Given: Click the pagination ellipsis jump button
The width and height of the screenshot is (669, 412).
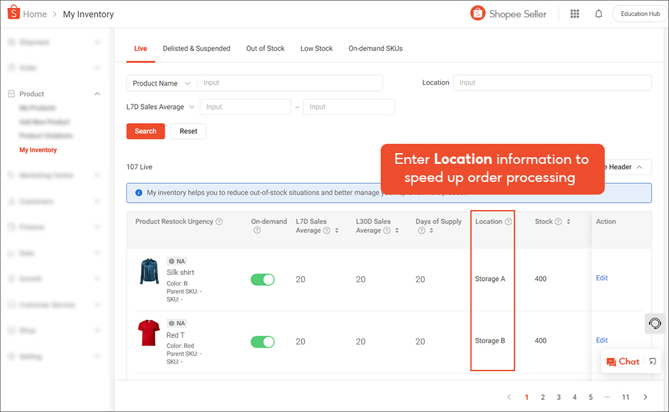Looking at the screenshot, I should pos(607,397).
